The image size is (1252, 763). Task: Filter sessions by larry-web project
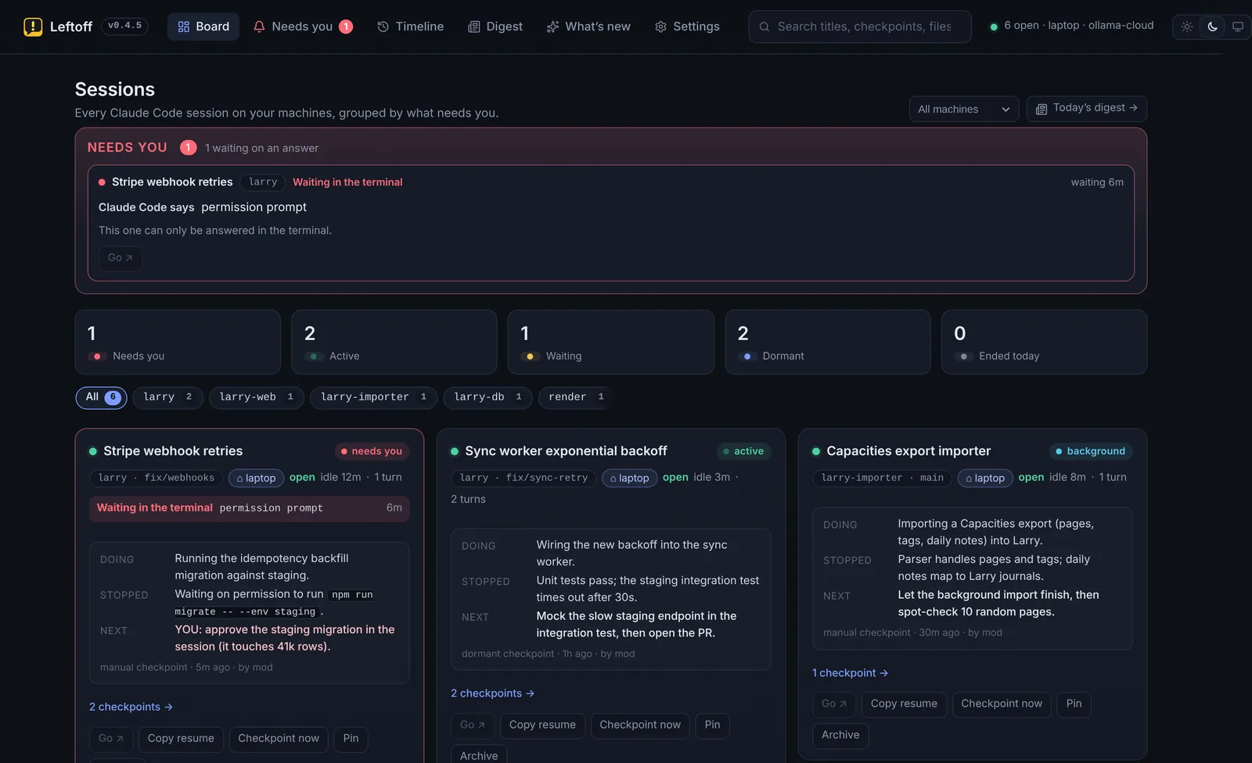tap(257, 397)
